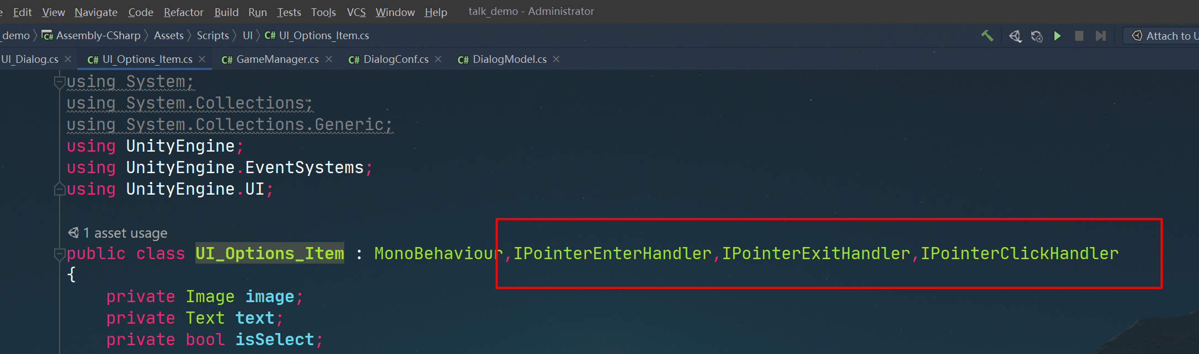This screenshot has height=354, width=1199.
Task: Click the Unity refresh assets icon
Action: tap(1037, 36)
